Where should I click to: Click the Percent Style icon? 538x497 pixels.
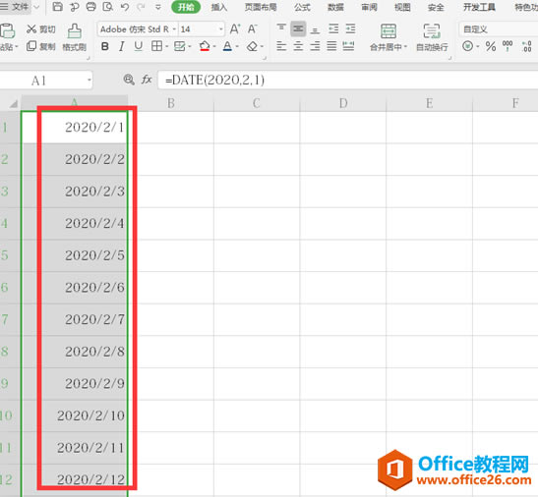coord(491,46)
